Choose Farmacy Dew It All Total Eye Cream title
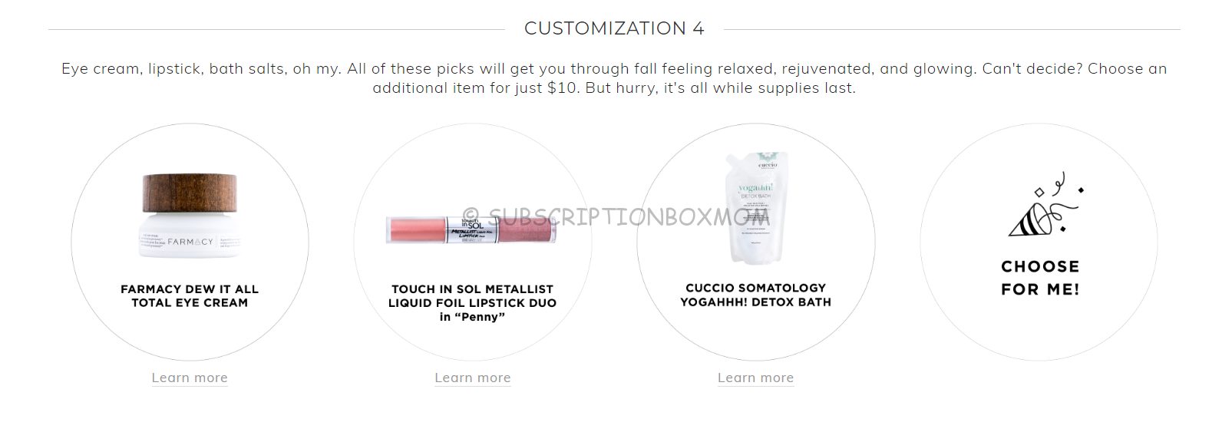The width and height of the screenshot is (1232, 432). coord(190,296)
